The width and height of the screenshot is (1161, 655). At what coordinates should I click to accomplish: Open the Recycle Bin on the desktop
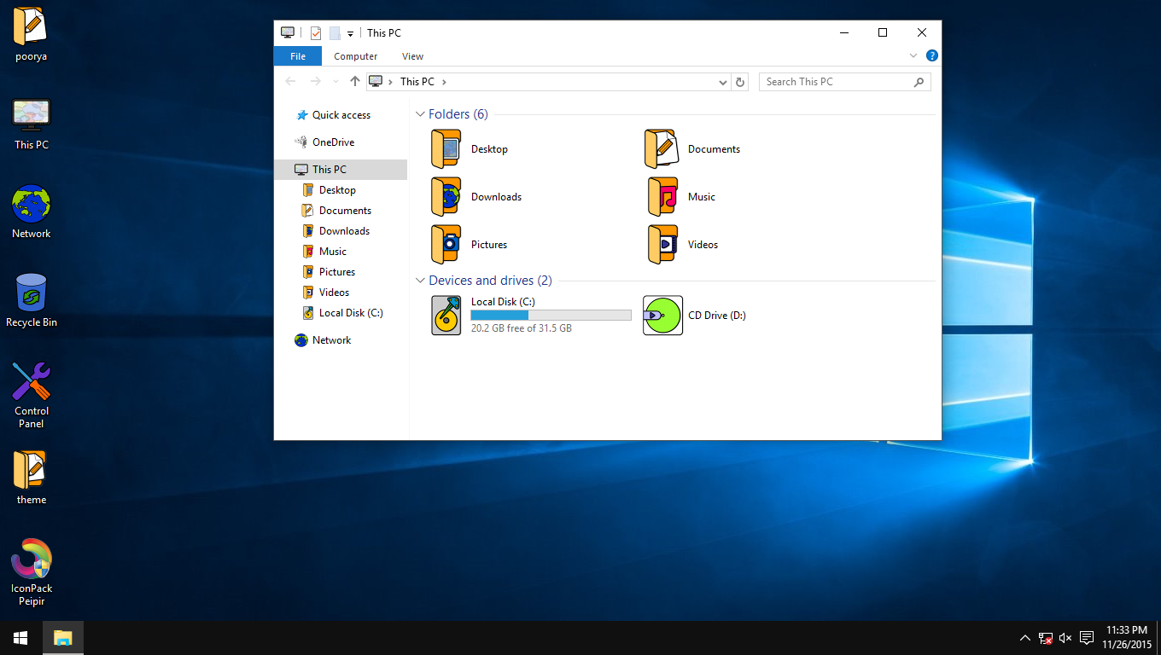[31, 290]
